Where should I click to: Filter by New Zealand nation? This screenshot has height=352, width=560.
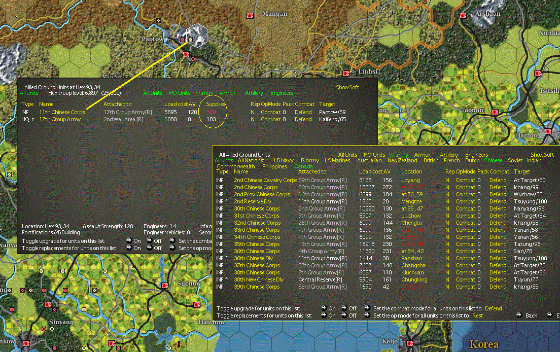pyautogui.click(x=402, y=161)
